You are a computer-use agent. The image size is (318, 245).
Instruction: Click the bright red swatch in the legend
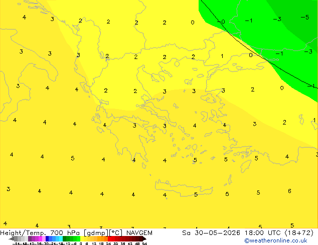coord(109,238)
